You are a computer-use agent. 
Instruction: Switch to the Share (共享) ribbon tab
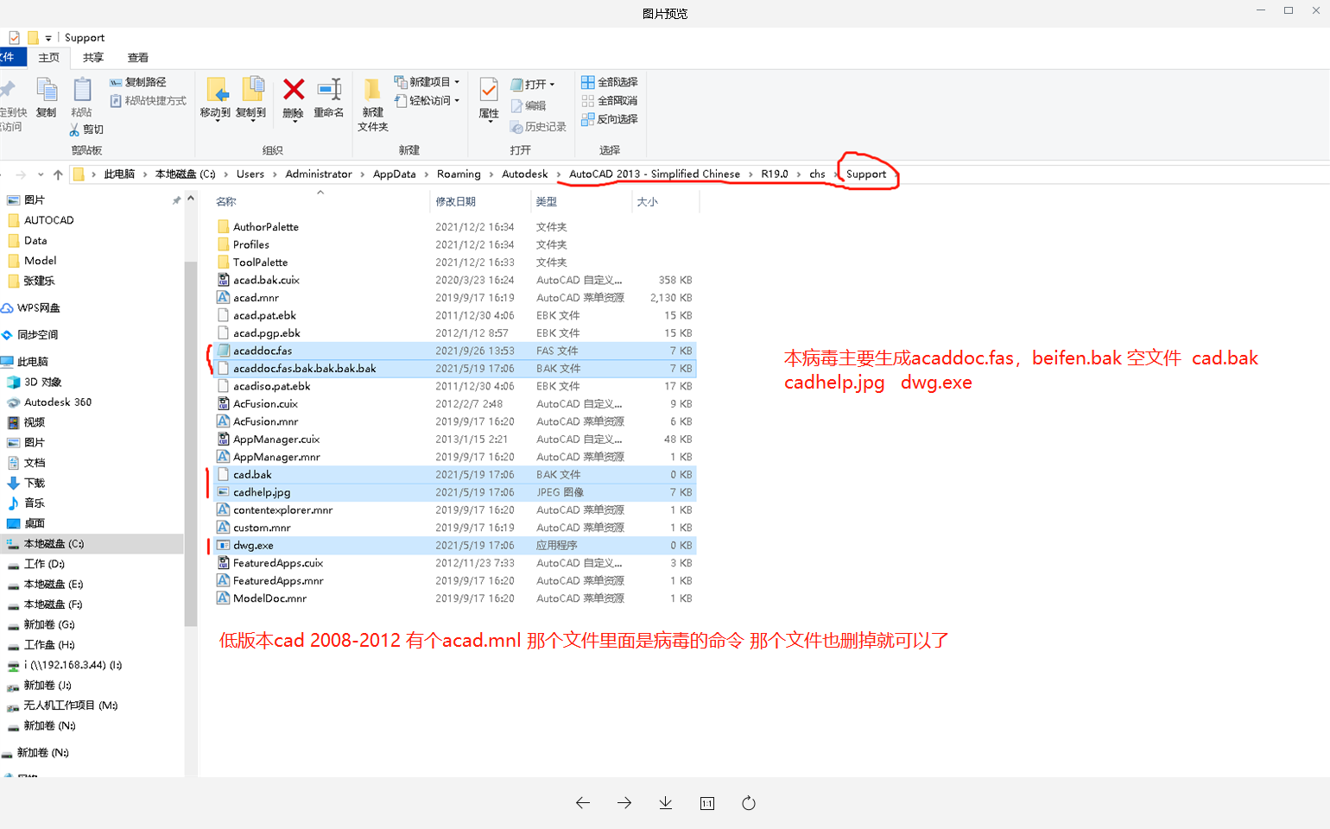[93, 58]
